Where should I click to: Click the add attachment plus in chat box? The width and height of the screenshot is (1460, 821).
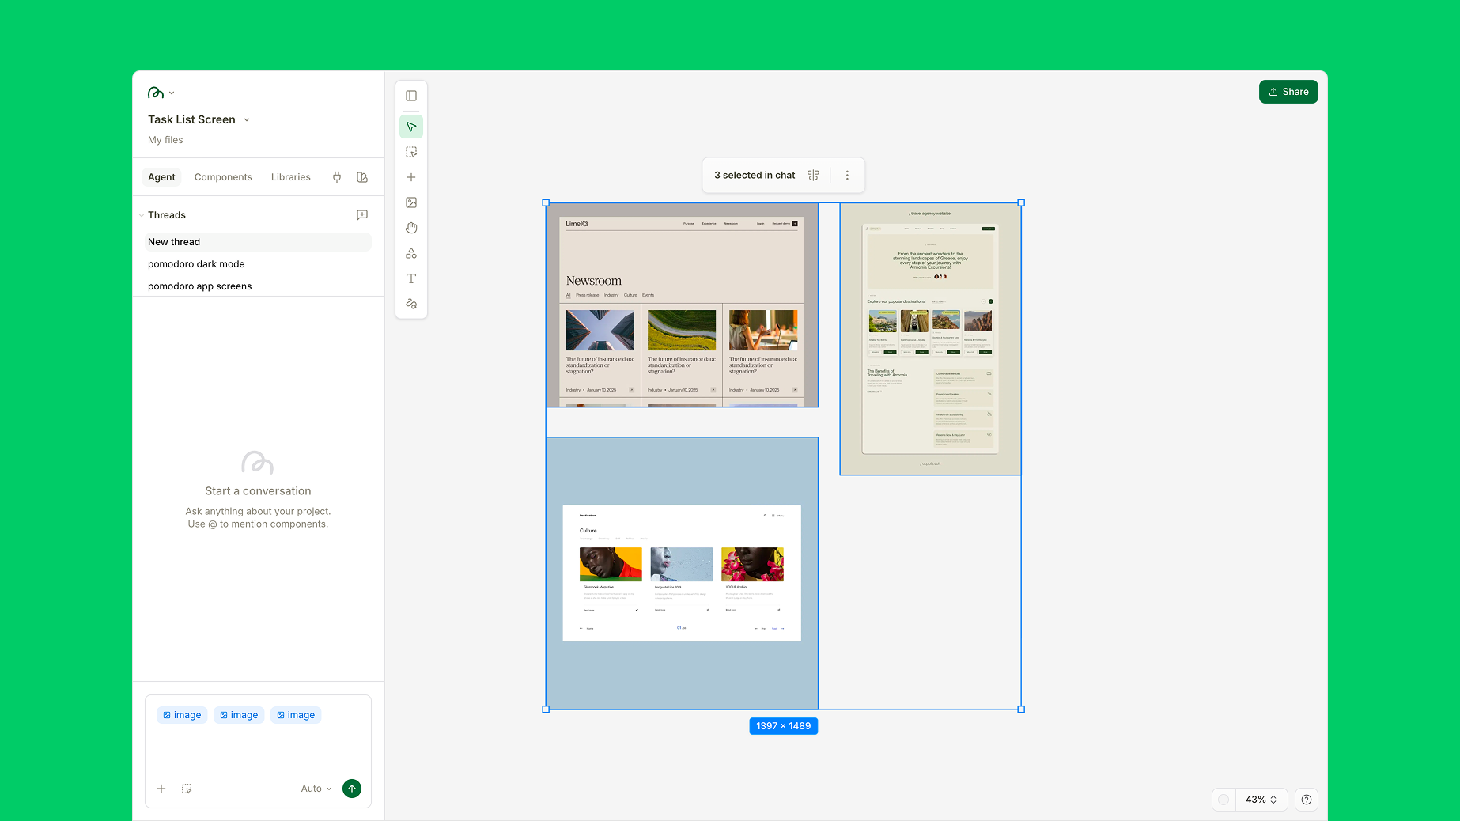(x=161, y=789)
